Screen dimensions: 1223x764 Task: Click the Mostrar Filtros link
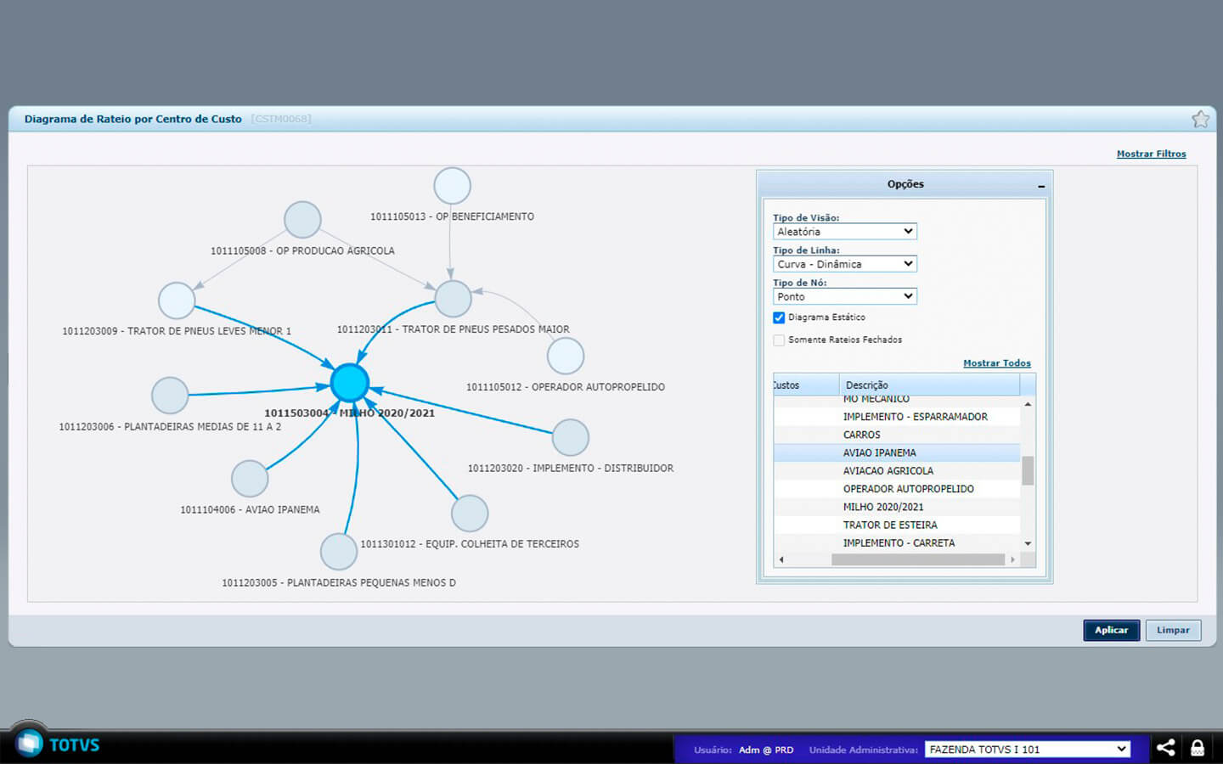[x=1151, y=154]
